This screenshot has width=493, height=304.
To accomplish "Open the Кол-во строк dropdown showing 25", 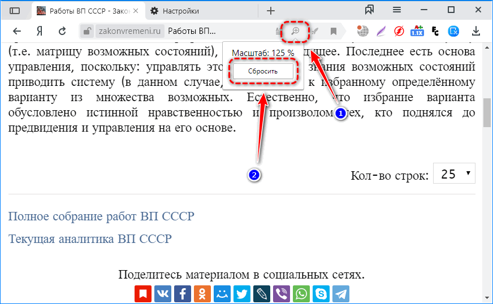I will tap(454, 173).
